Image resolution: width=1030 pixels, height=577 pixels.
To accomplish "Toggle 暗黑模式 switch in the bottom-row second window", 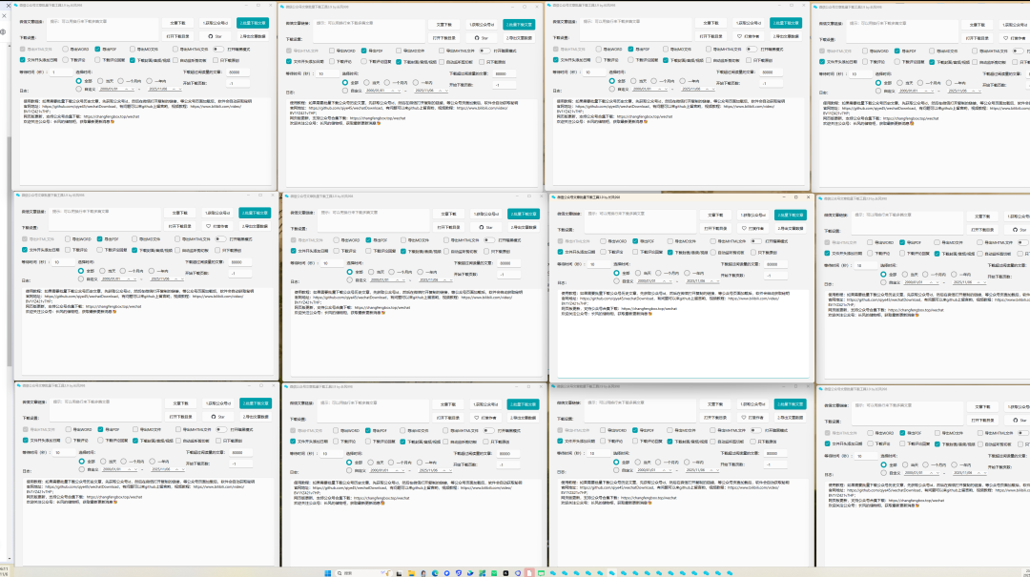I will click(x=488, y=430).
